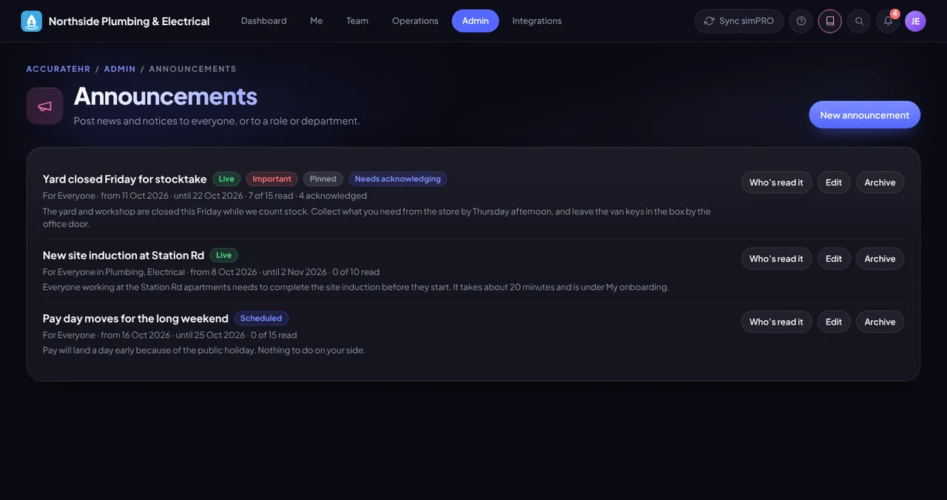This screenshot has width=947, height=500.
Task: Archive the Pay day moves announcement
Action: point(880,322)
